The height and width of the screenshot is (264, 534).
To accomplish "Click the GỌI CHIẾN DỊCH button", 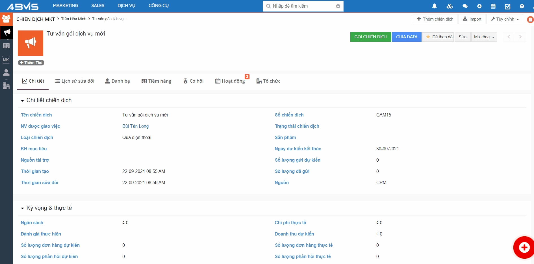I will (x=371, y=37).
